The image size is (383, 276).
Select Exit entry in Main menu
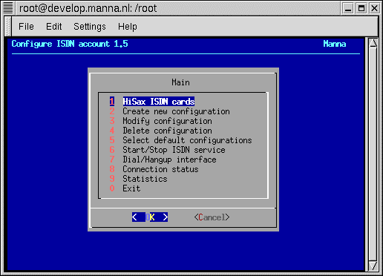click(x=125, y=188)
